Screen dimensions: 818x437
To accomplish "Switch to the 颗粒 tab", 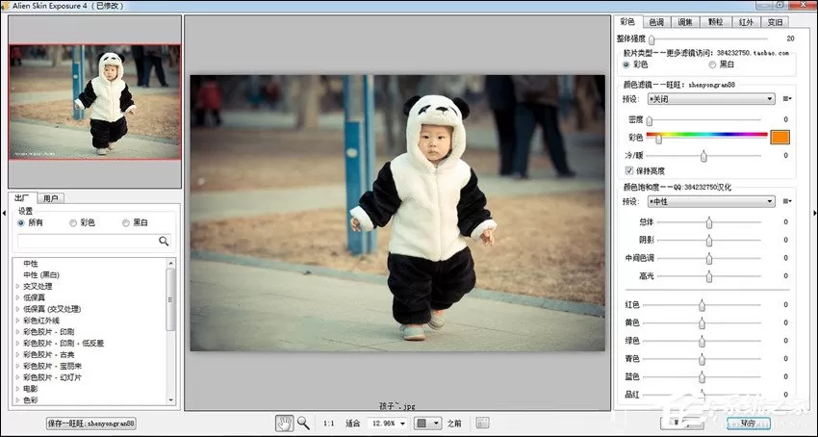I will tap(716, 22).
